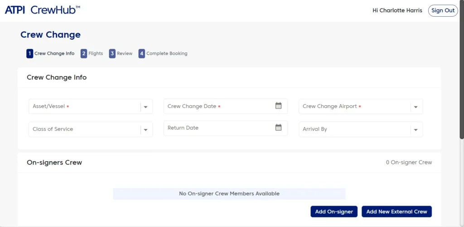This screenshot has width=464, height=227.
Task: Open the Arrival By dropdown
Action: point(361,129)
